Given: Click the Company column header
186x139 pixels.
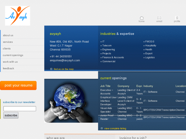Looking at the screenshot, I should point(123,86).
